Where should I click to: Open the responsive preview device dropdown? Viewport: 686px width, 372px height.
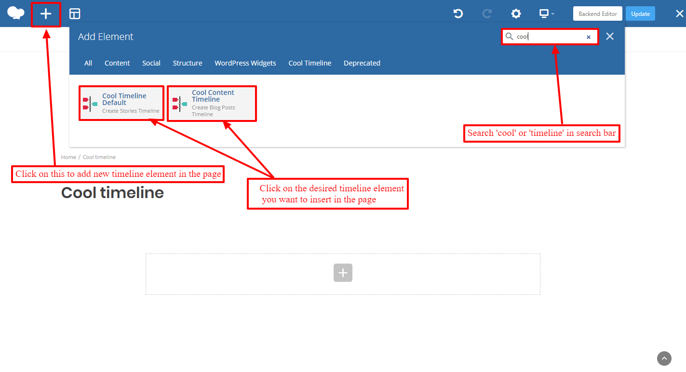[x=546, y=13]
